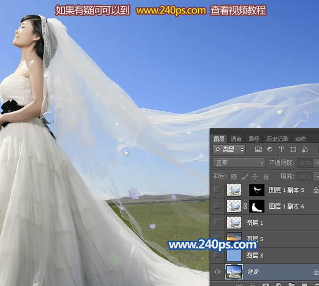Show the 图层 1 layer
The height and width of the screenshot is (286, 319).
coord(217,222)
